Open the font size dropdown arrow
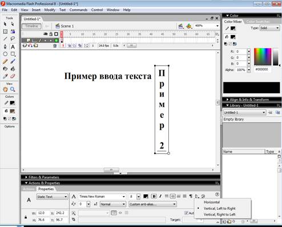The height and width of the screenshot is (227, 282). click(138, 197)
